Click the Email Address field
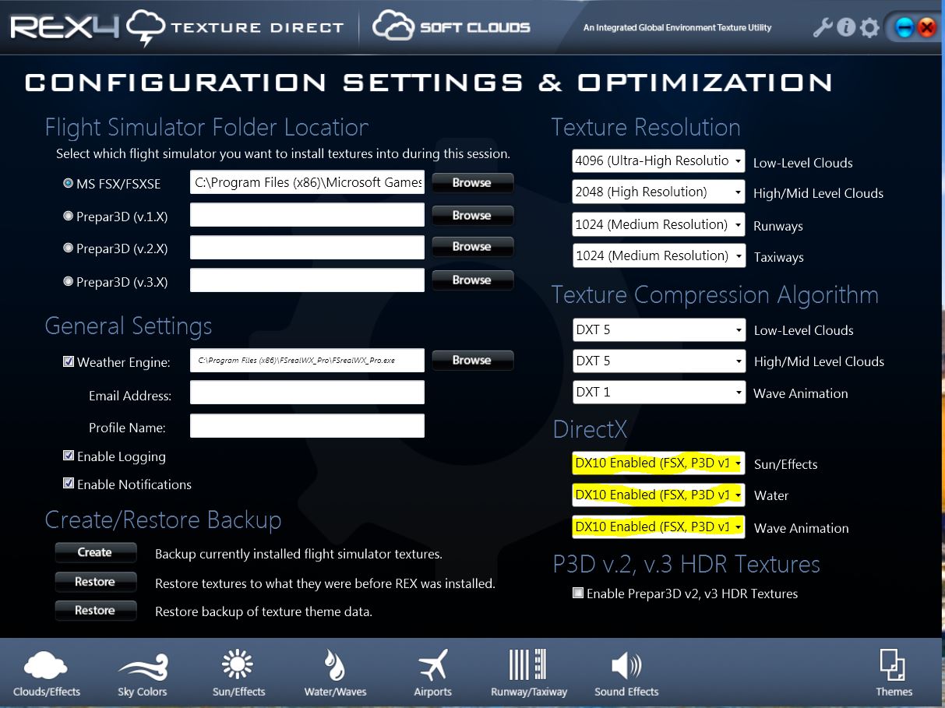 307,393
